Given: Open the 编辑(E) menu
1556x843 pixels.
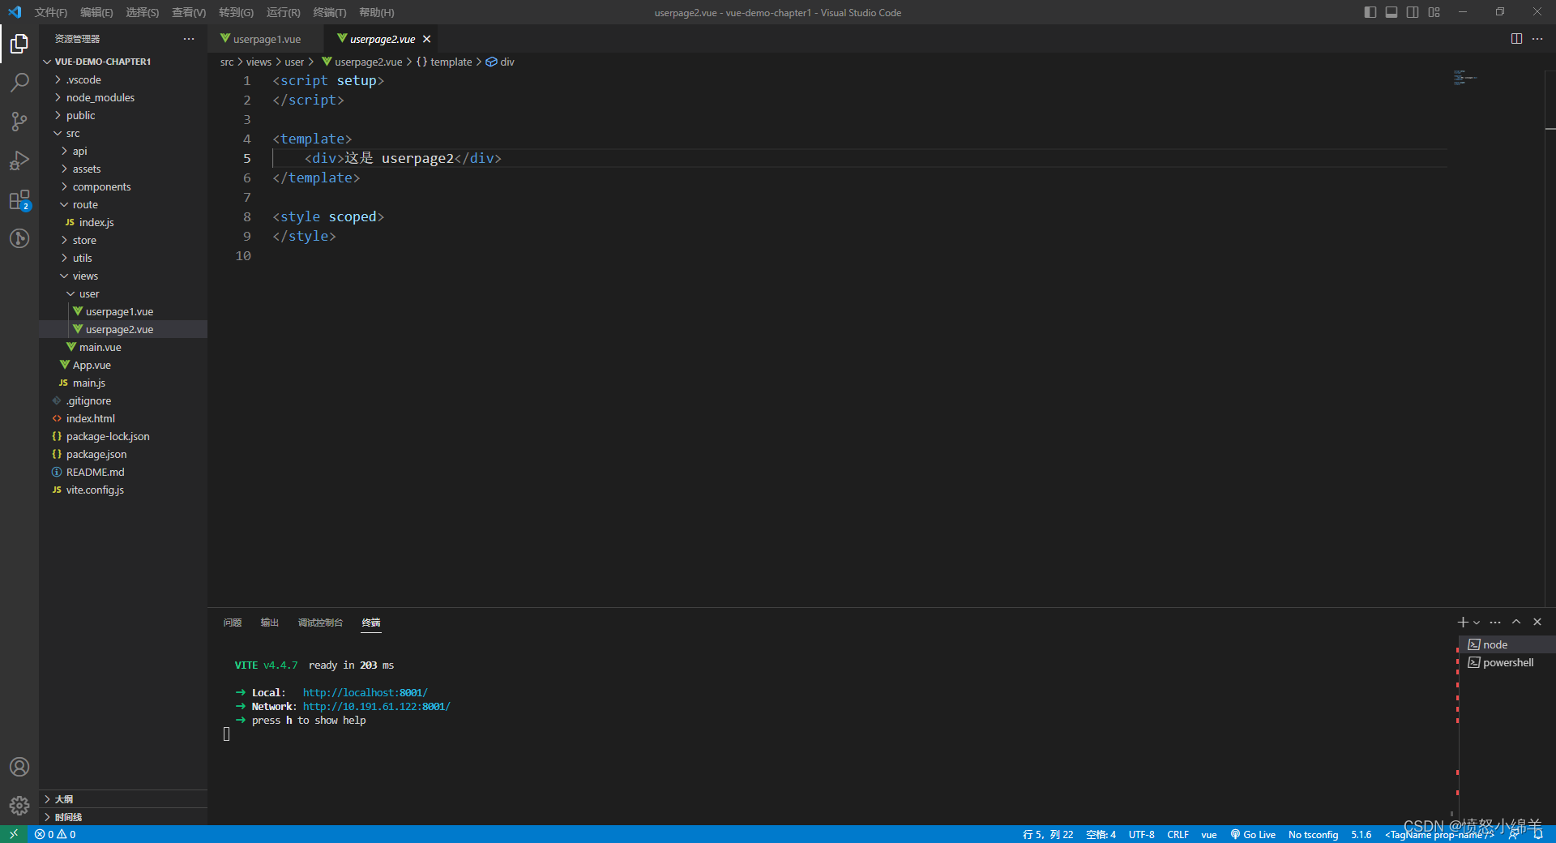Looking at the screenshot, I should (96, 12).
